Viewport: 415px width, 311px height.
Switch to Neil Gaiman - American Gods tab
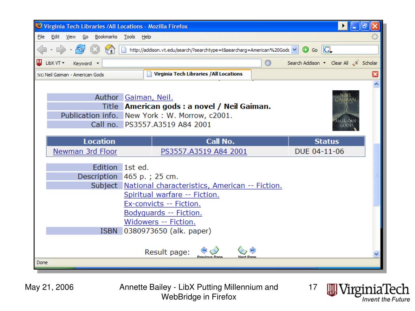89,75
